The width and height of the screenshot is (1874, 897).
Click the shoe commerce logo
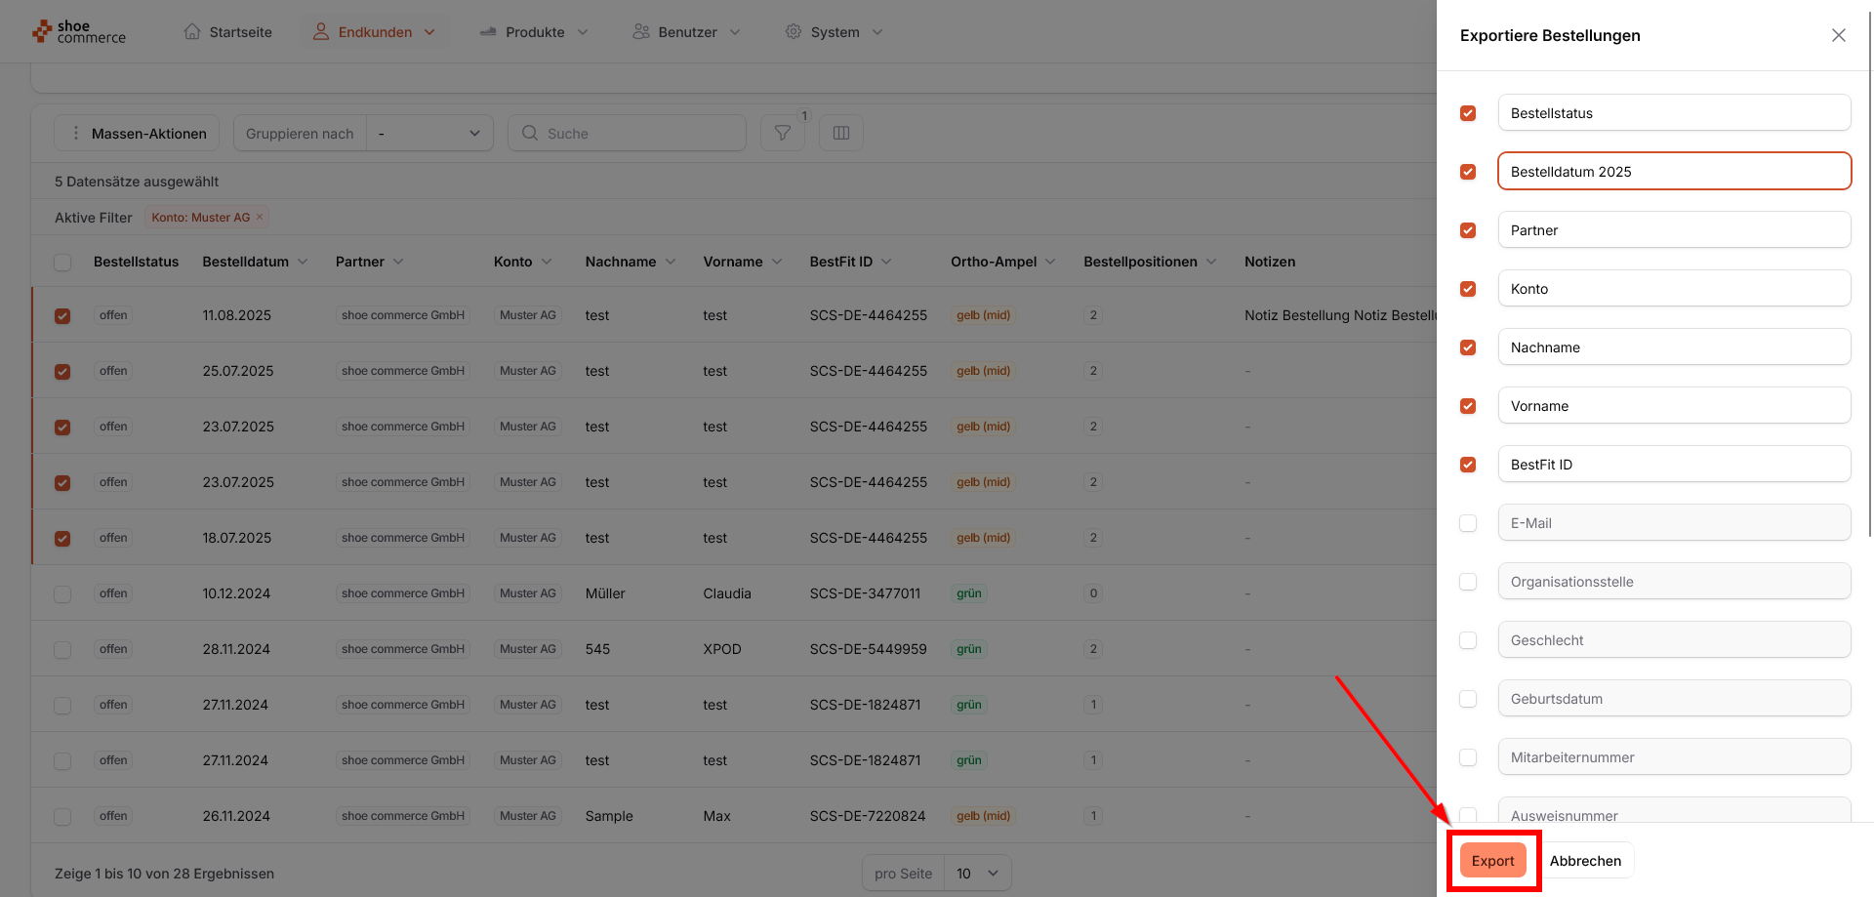point(79,32)
